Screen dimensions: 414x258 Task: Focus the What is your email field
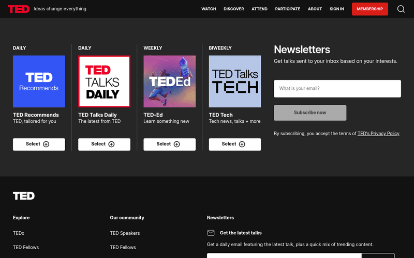(337, 89)
